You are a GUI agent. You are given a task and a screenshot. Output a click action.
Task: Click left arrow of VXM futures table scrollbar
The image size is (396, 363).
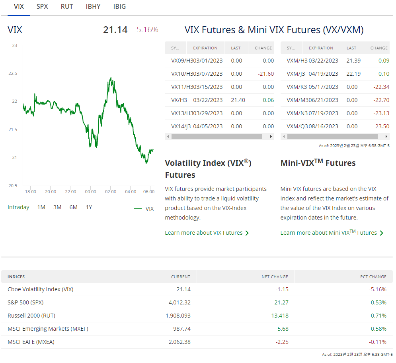coord(284,137)
